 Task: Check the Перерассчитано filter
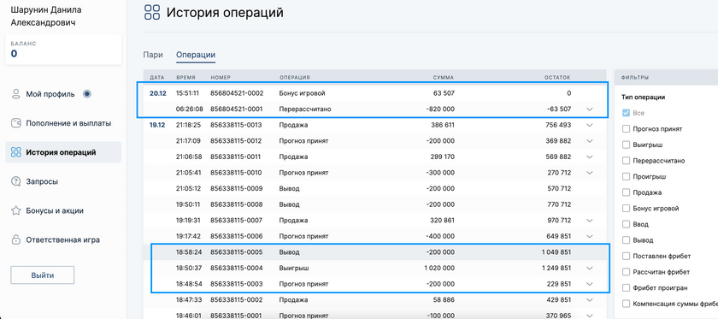coord(626,161)
